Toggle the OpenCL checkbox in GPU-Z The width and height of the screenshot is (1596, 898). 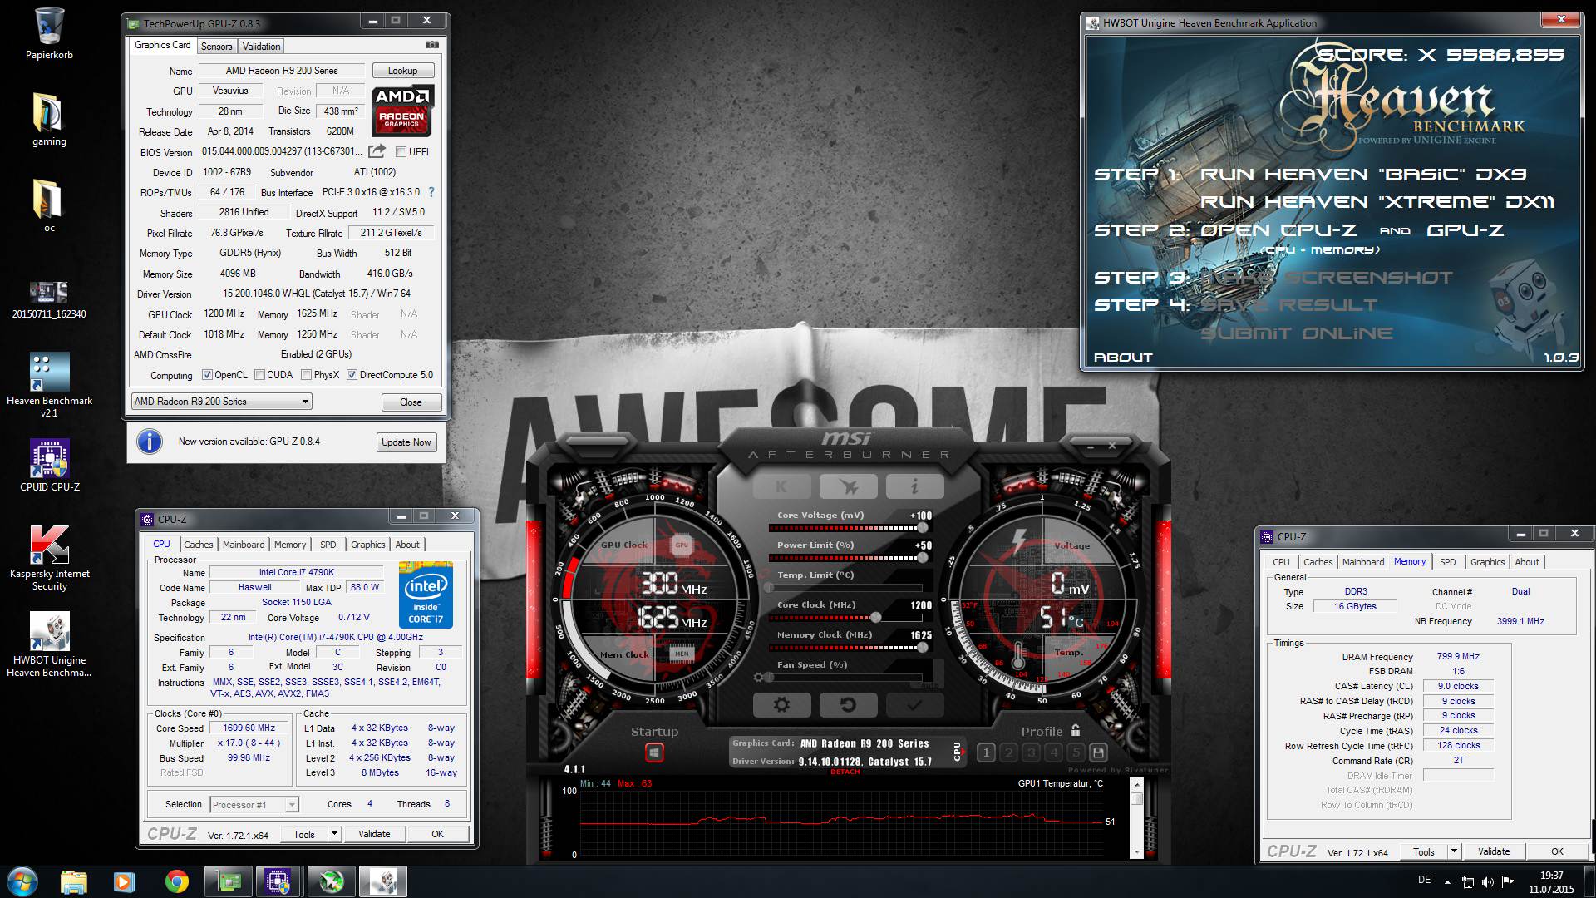tap(207, 375)
